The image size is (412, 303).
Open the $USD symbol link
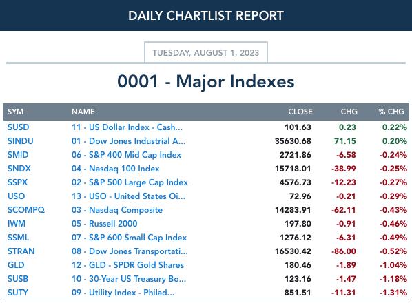pos(18,127)
